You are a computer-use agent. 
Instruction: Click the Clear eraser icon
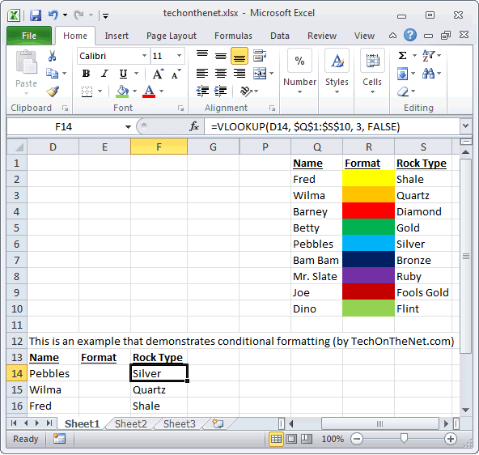[x=403, y=91]
